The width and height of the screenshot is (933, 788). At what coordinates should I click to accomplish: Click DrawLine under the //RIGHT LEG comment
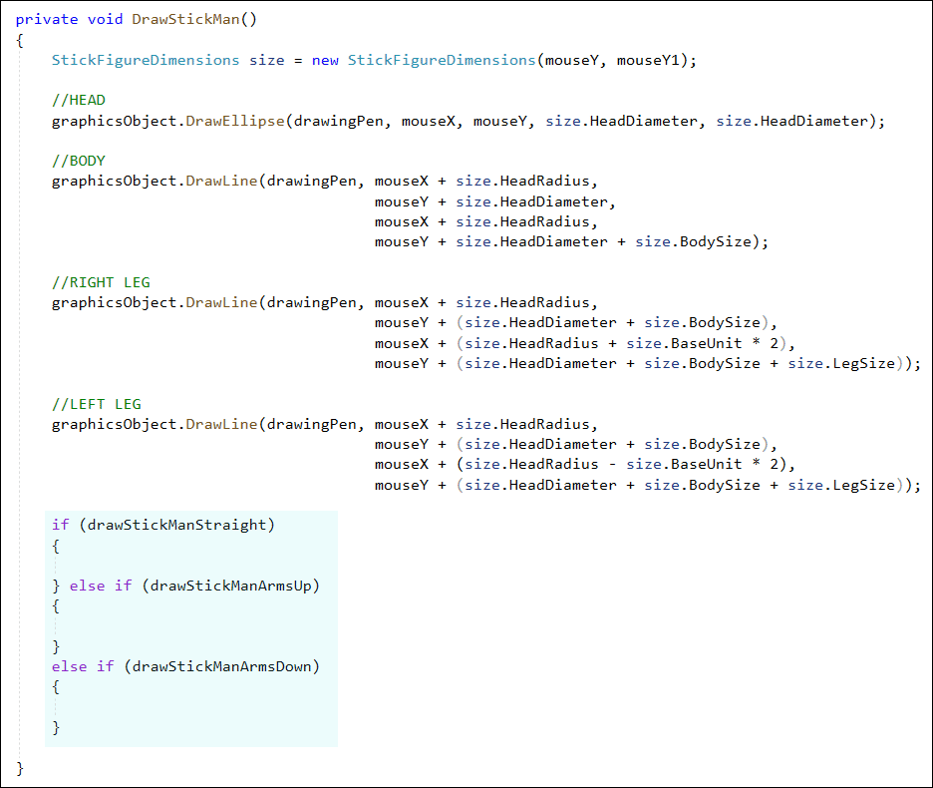[x=221, y=302]
